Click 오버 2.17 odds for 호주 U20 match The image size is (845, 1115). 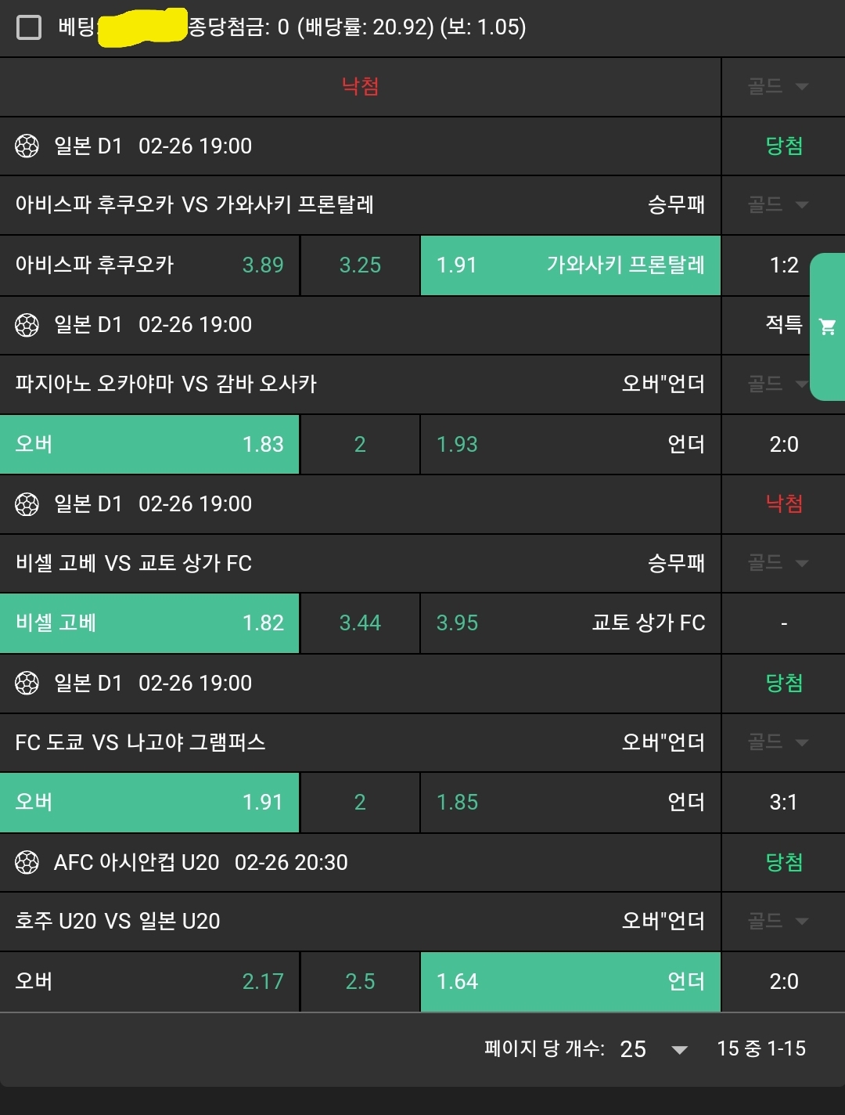click(x=149, y=982)
